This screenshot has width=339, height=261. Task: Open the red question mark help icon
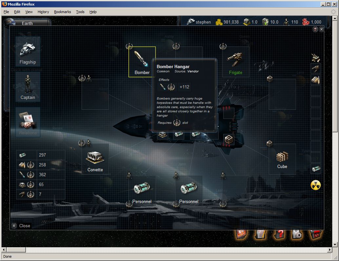tap(279, 234)
